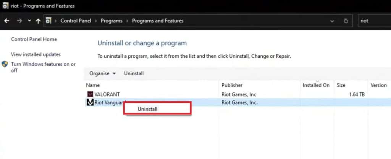Image resolution: width=391 pixels, height=159 pixels.
Task: Sort by the Version column header
Action: tap(378, 85)
